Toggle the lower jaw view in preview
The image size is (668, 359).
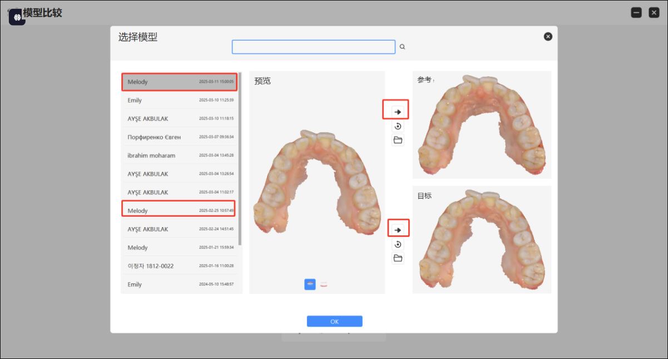[x=324, y=284]
